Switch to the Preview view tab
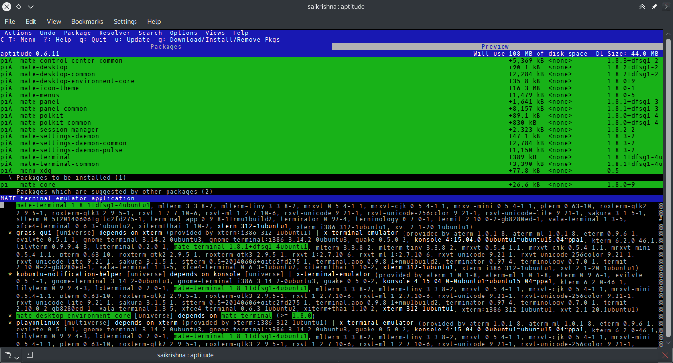Image resolution: width=673 pixels, height=363 pixels. click(x=497, y=47)
